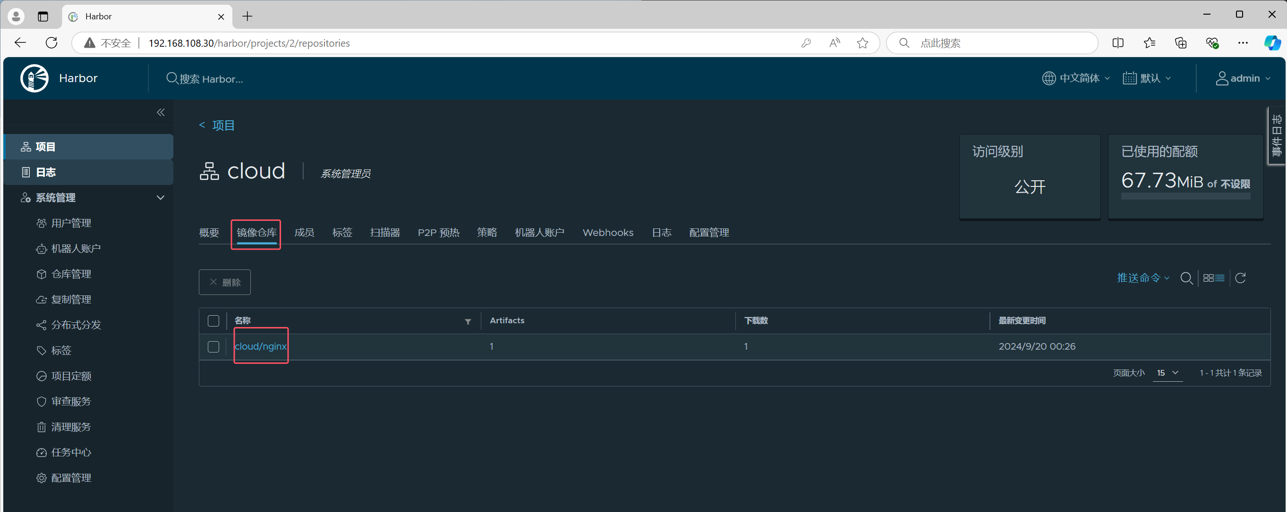Open the saved password key icon

click(x=806, y=43)
